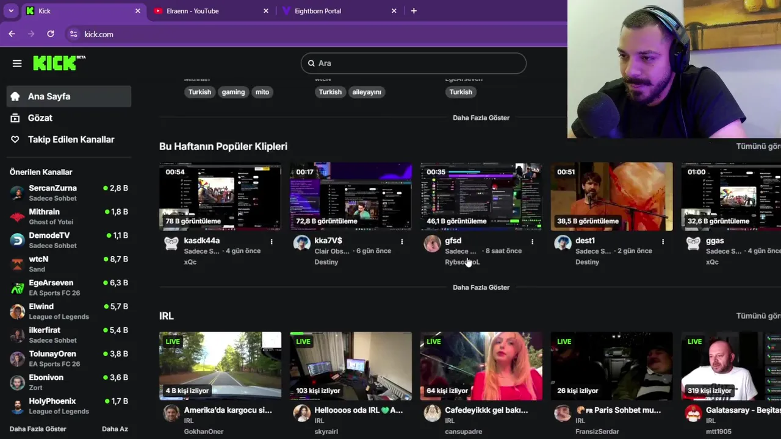Viewport: 781px width, 439px height.
Task: Play the 00:51 dest1 clip thumbnail
Action: click(612, 196)
